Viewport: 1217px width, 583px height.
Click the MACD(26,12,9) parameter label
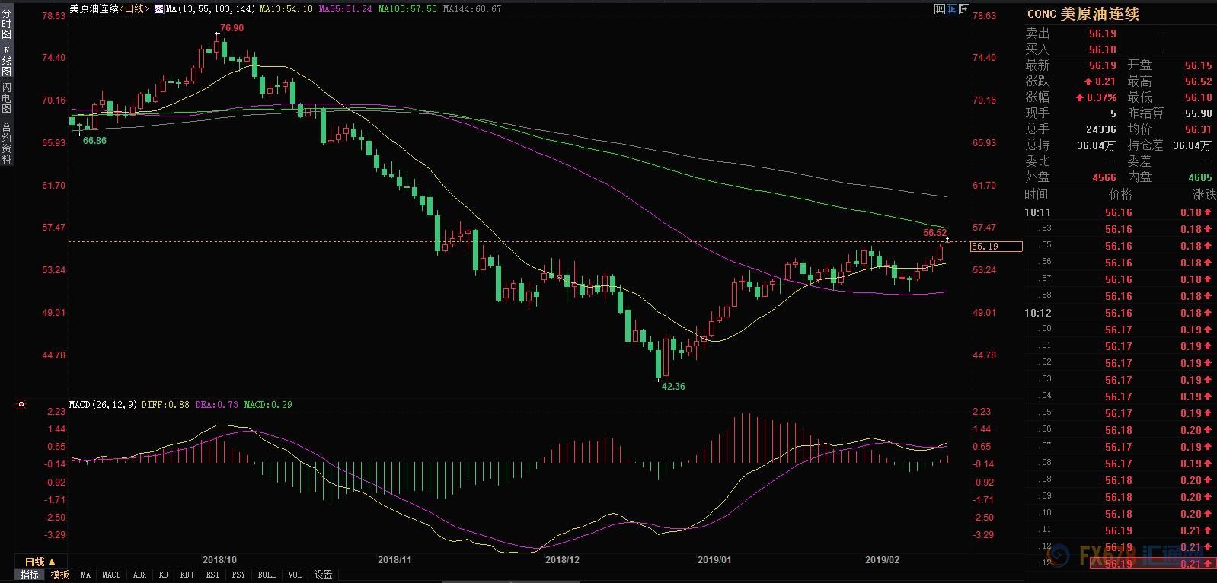click(x=103, y=405)
